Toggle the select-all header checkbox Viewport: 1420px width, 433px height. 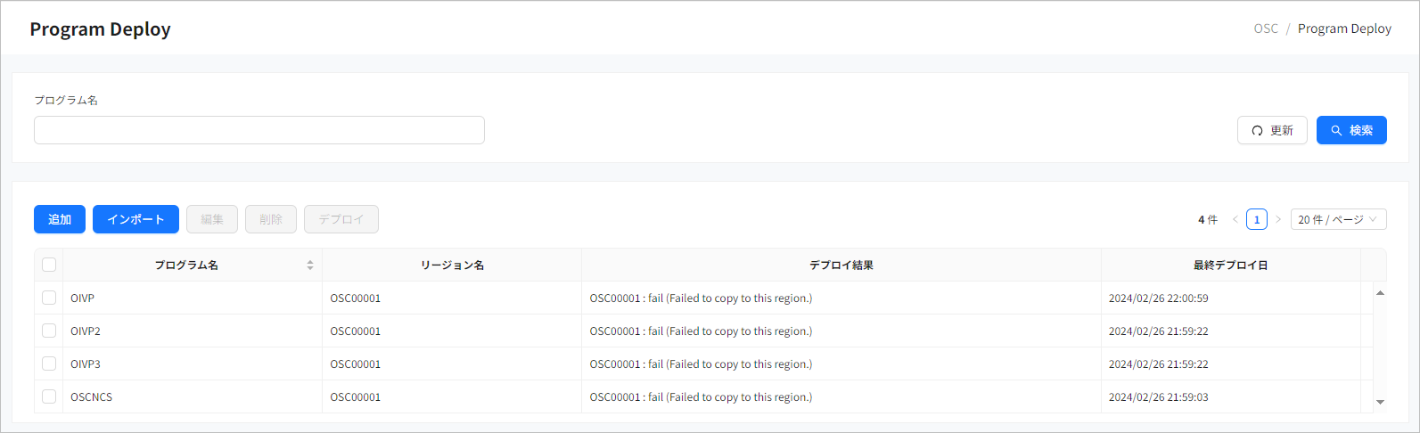pos(49,265)
